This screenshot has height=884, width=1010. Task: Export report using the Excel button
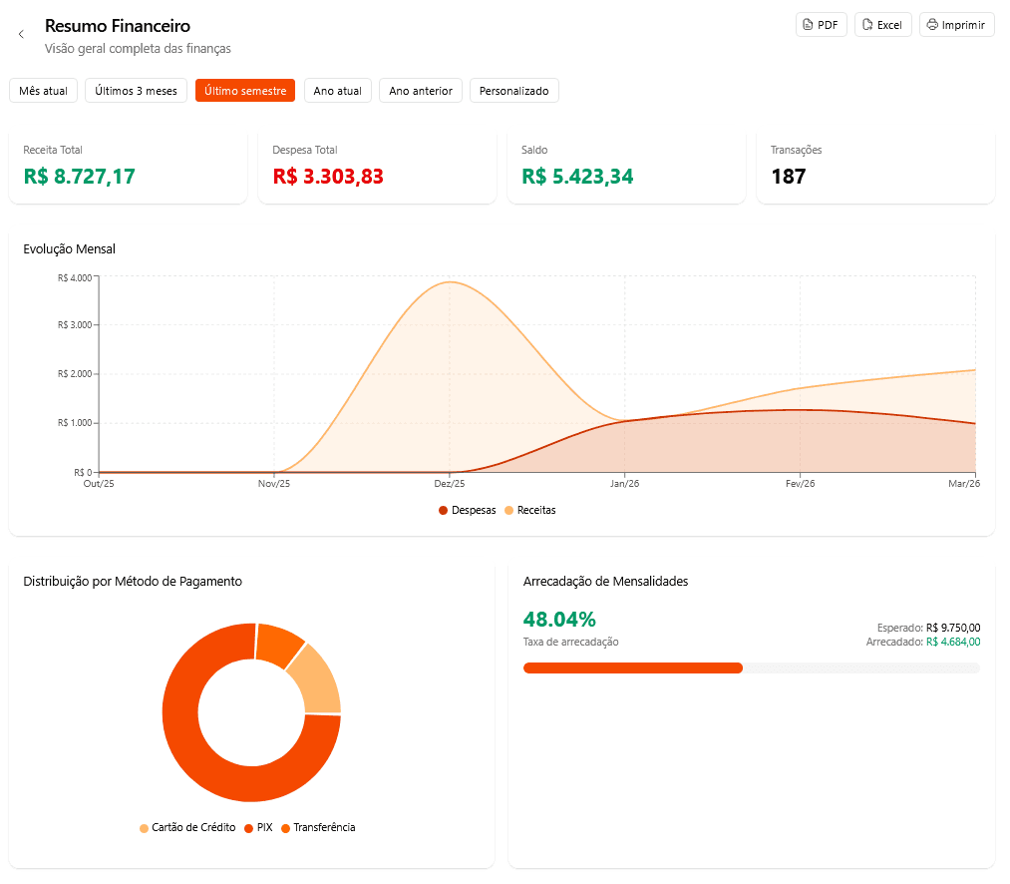(882, 25)
